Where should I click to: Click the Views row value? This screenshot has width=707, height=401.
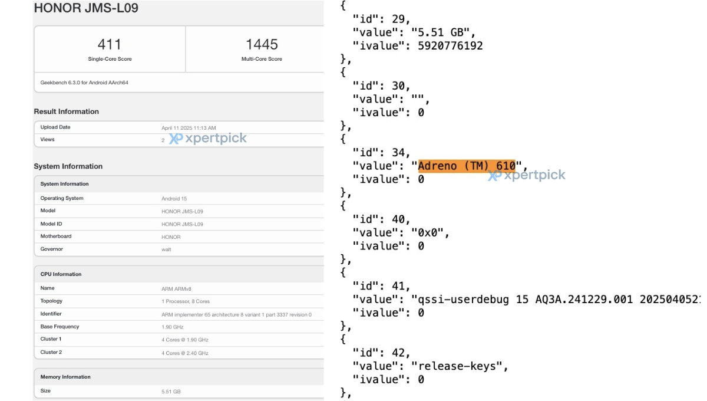point(163,140)
